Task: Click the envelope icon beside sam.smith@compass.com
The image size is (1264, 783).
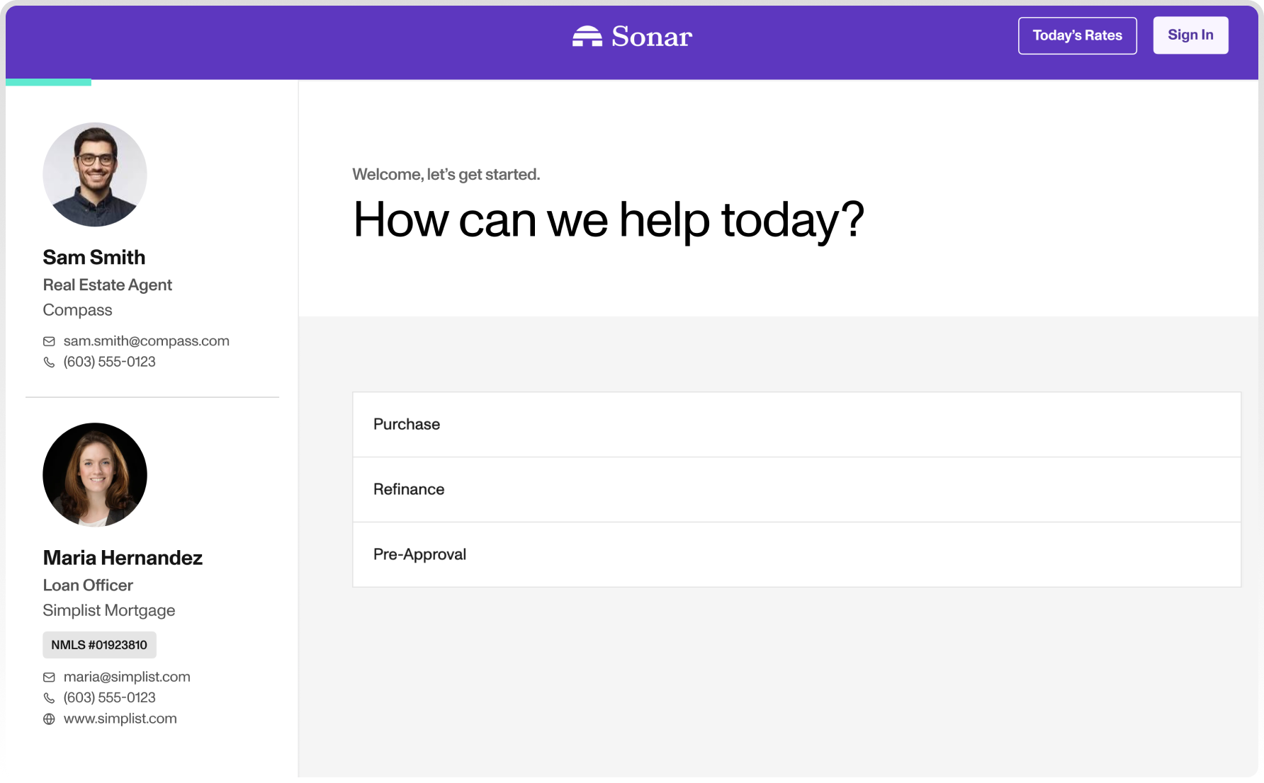Action: [x=49, y=341]
